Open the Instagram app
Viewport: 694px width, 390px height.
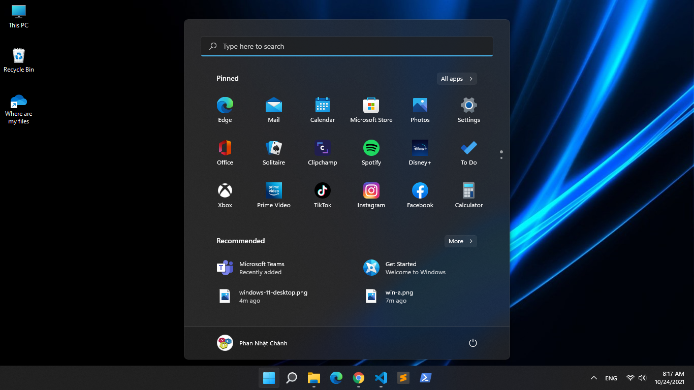(371, 196)
